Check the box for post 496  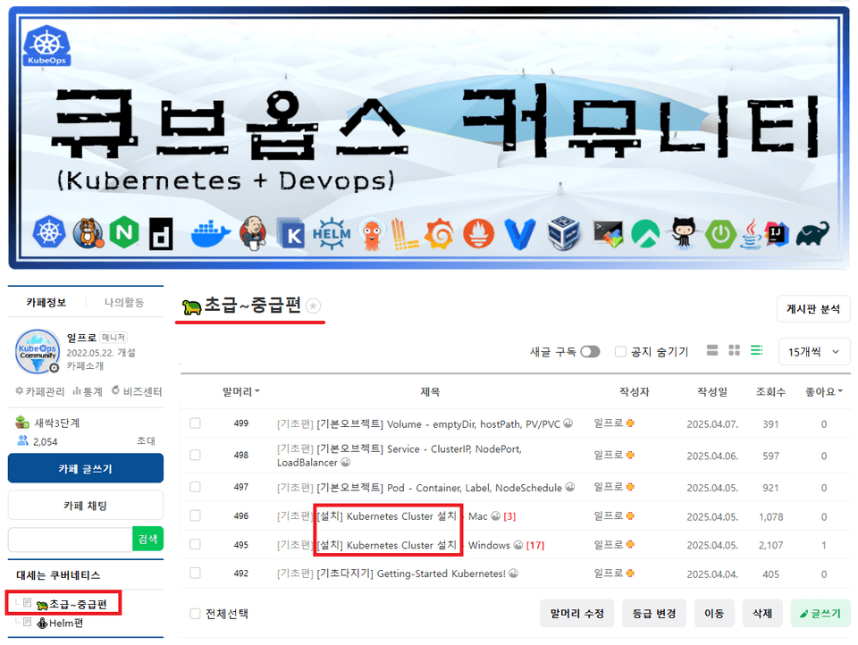[x=195, y=515]
